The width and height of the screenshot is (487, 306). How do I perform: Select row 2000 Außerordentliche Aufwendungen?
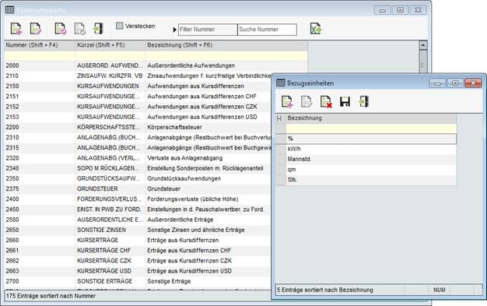[156, 65]
